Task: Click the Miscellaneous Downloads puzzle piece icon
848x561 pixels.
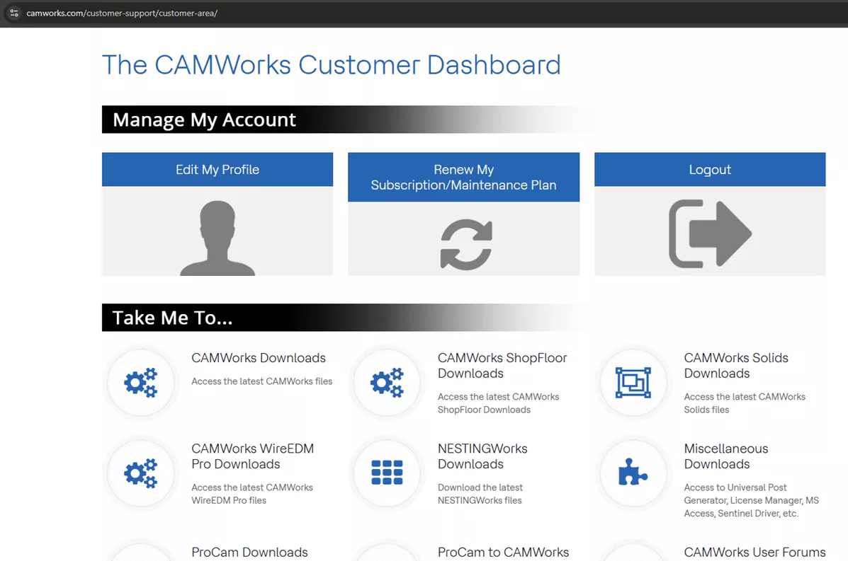Action: (633, 473)
